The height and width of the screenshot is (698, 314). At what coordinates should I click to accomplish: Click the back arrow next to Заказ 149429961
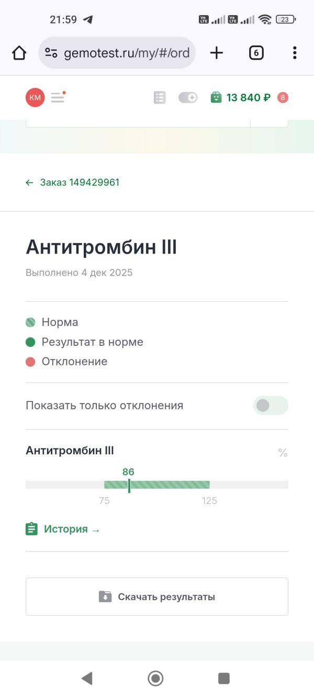point(29,183)
